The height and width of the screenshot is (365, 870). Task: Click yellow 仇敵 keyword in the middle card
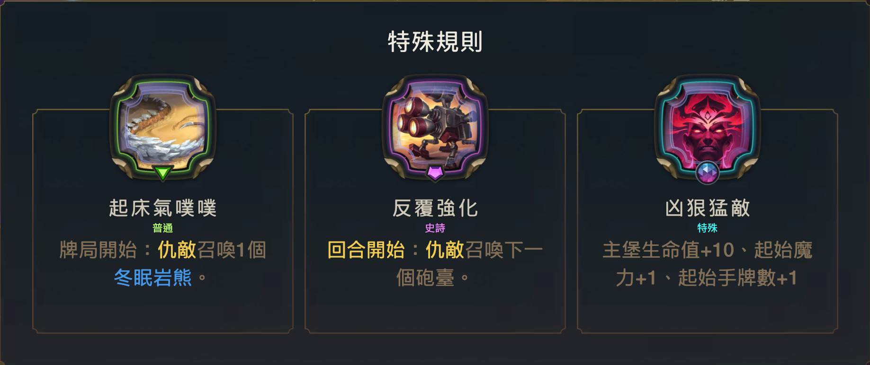[445, 250]
